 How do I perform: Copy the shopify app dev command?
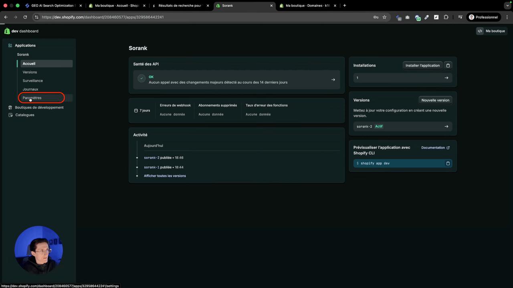tap(448, 163)
